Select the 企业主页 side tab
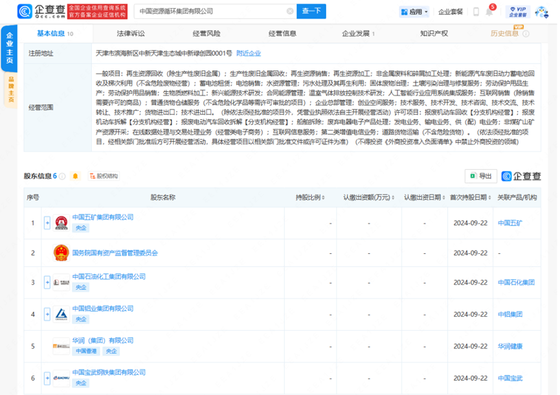The height and width of the screenshot is (395, 560). pos(9,48)
